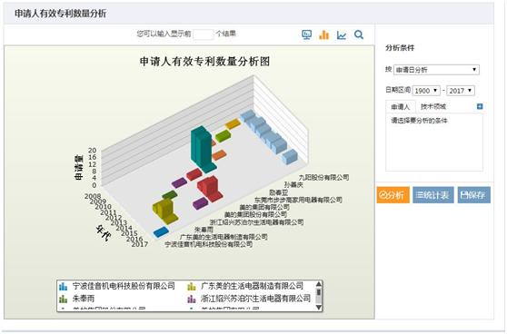Image resolution: width=507 pixels, height=334 pixels.
Task: Click legend icon for 广东美的生活电器制造有限公司
Action: point(192,286)
